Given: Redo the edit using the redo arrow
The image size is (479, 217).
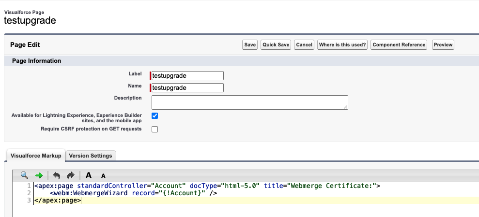Looking at the screenshot, I should 71,175.
